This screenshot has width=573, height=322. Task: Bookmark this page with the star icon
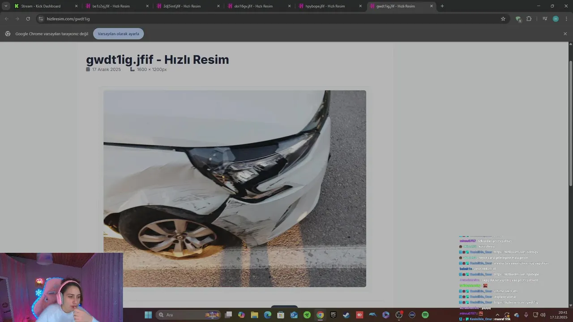point(503,19)
